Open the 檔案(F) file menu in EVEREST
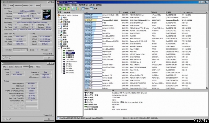Screen dimensions: 209x123 pyautogui.click(x=60, y=5)
